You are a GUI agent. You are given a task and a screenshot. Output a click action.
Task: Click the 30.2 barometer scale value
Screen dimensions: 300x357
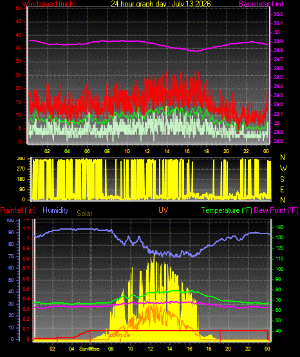(278, 14)
